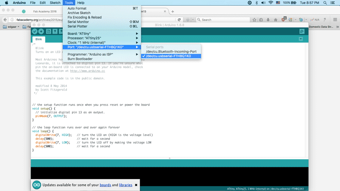Click Firefox back arrow button
The width and height of the screenshot is (340, 191).
[5, 20]
